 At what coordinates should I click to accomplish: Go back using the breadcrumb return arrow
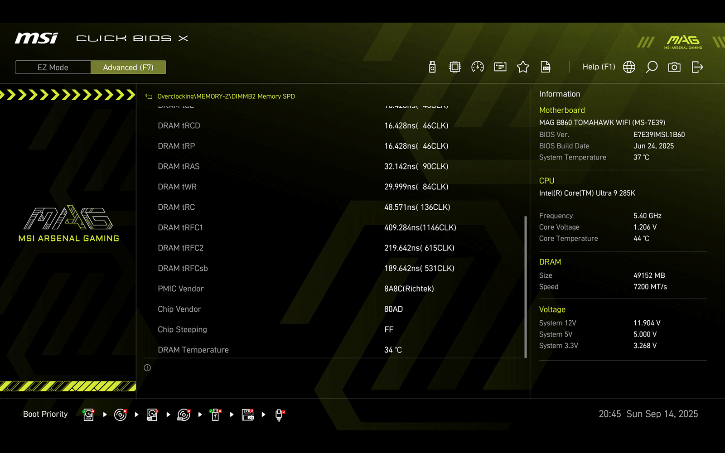coord(149,96)
